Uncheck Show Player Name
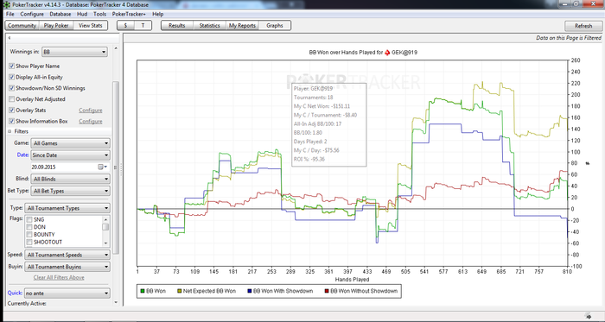Screen dimensions: 605x322 11,66
